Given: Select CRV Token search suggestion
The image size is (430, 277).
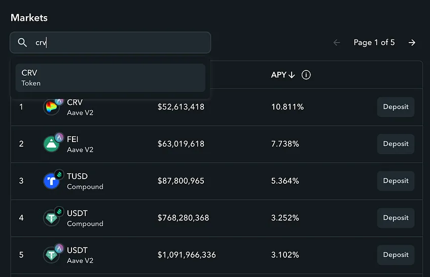Looking at the screenshot, I should point(110,78).
